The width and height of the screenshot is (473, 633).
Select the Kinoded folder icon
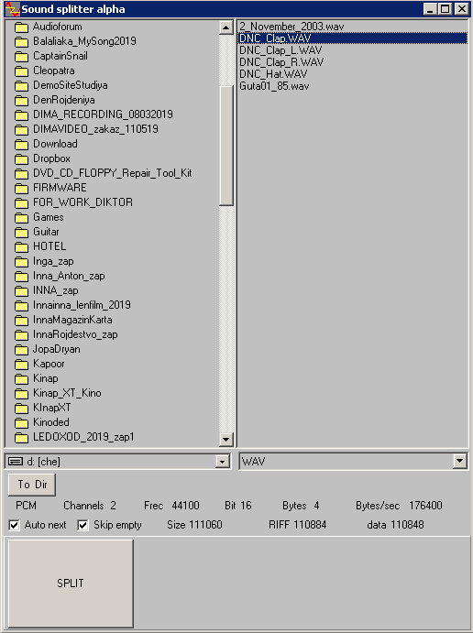[21, 422]
